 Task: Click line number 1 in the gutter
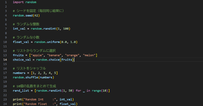coord(6,2)
